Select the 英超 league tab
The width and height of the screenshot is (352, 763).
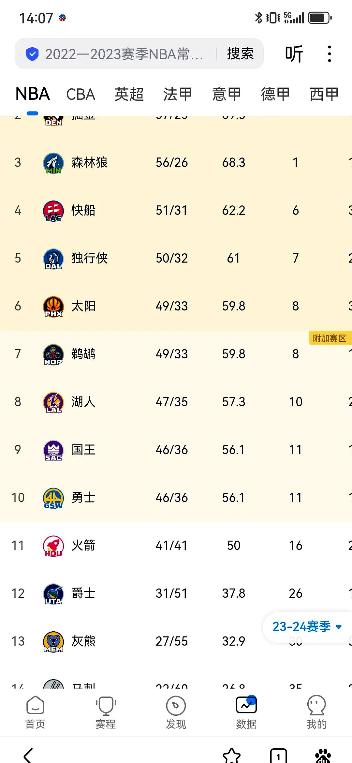(129, 95)
